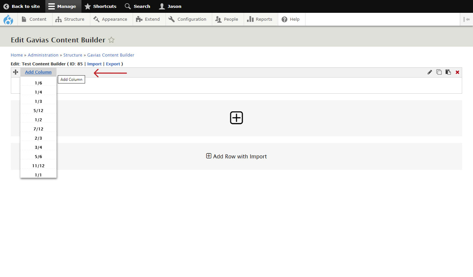The height and width of the screenshot is (277, 473).
Task: Follow the Home breadcrumb link
Action: (x=17, y=55)
